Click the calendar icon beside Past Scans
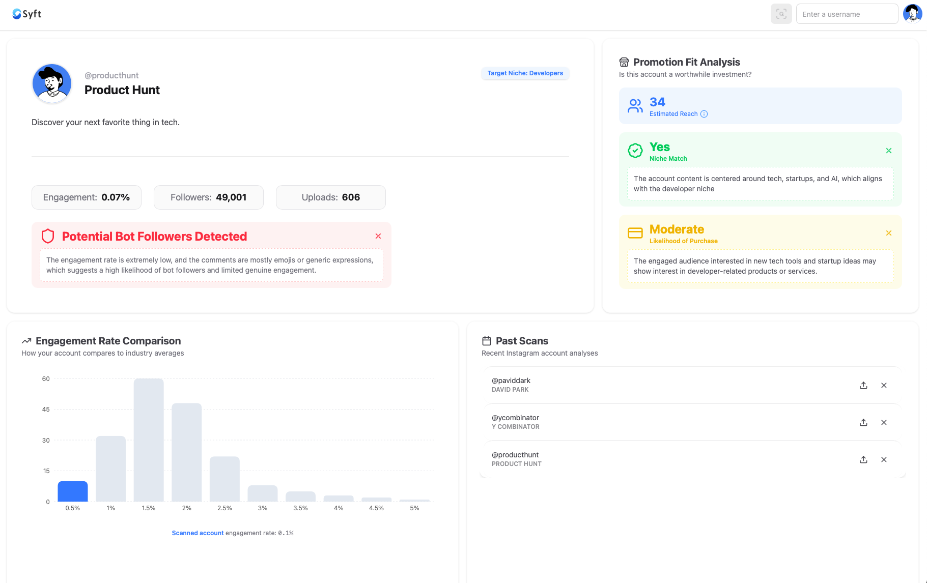This screenshot has height=583, width=927. pos(487,341)
